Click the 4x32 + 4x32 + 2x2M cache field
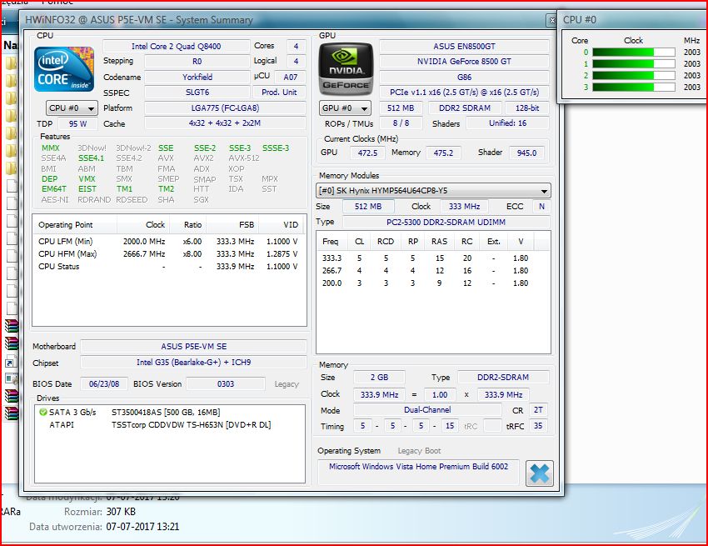 coord(225,123)
